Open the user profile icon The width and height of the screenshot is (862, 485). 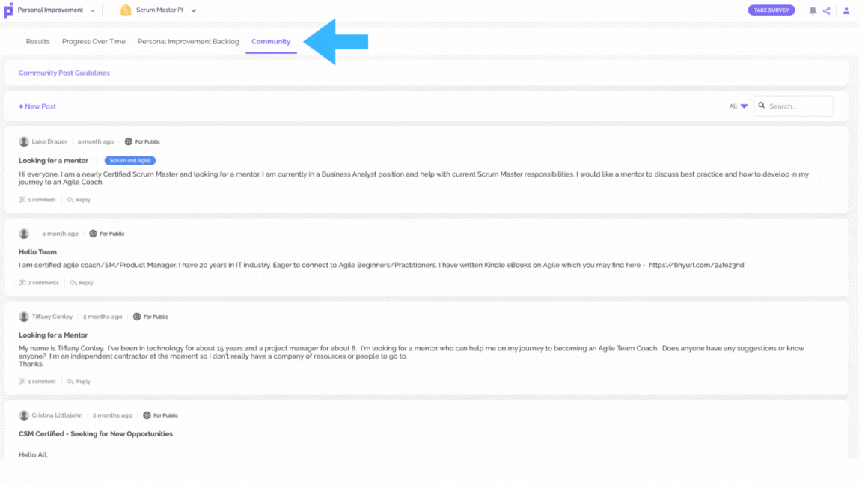click(846, 10)
